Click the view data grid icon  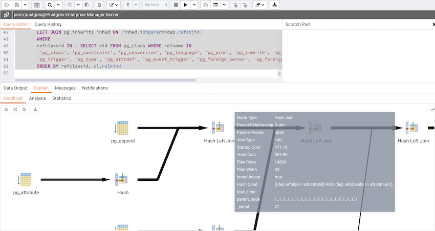37,5
